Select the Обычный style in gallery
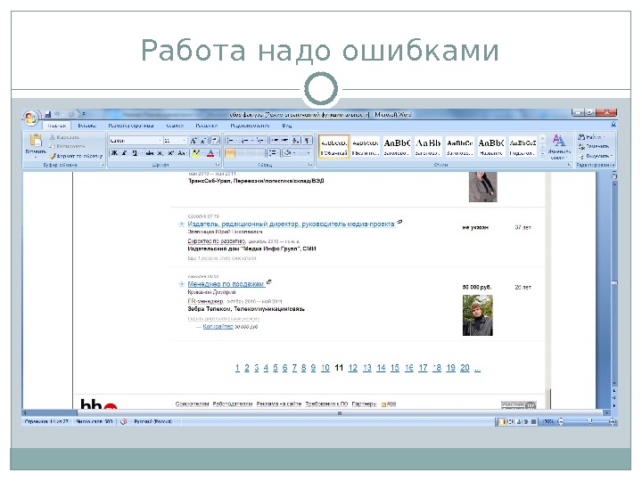 pos(333,146)
